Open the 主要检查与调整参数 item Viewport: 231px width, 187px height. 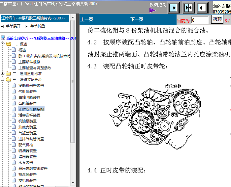(35, 68)
